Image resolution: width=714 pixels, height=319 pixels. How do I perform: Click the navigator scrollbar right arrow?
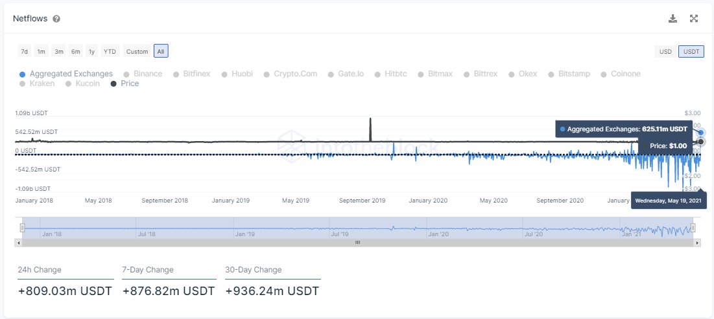point(697,243)
